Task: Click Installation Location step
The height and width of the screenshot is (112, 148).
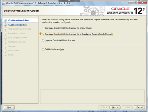Action: pyautogui.click(x=17, y=33)
